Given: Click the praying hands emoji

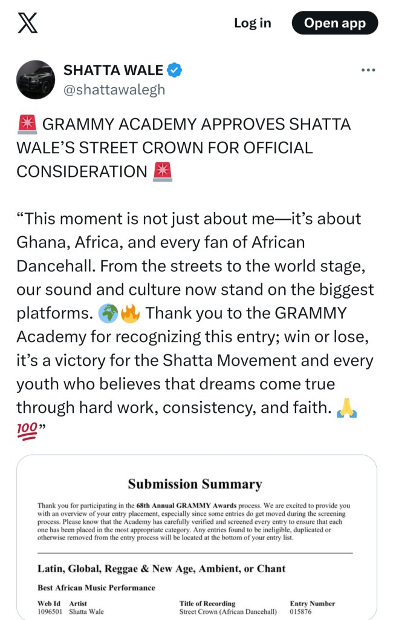Looking at the screenshot, I should coord(347,409).
